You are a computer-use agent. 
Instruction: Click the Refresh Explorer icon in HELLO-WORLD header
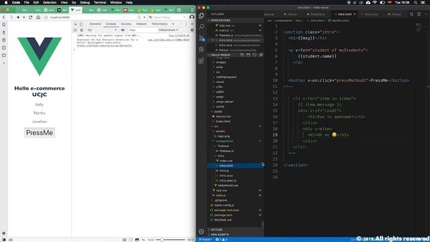(x=255, y=55)
